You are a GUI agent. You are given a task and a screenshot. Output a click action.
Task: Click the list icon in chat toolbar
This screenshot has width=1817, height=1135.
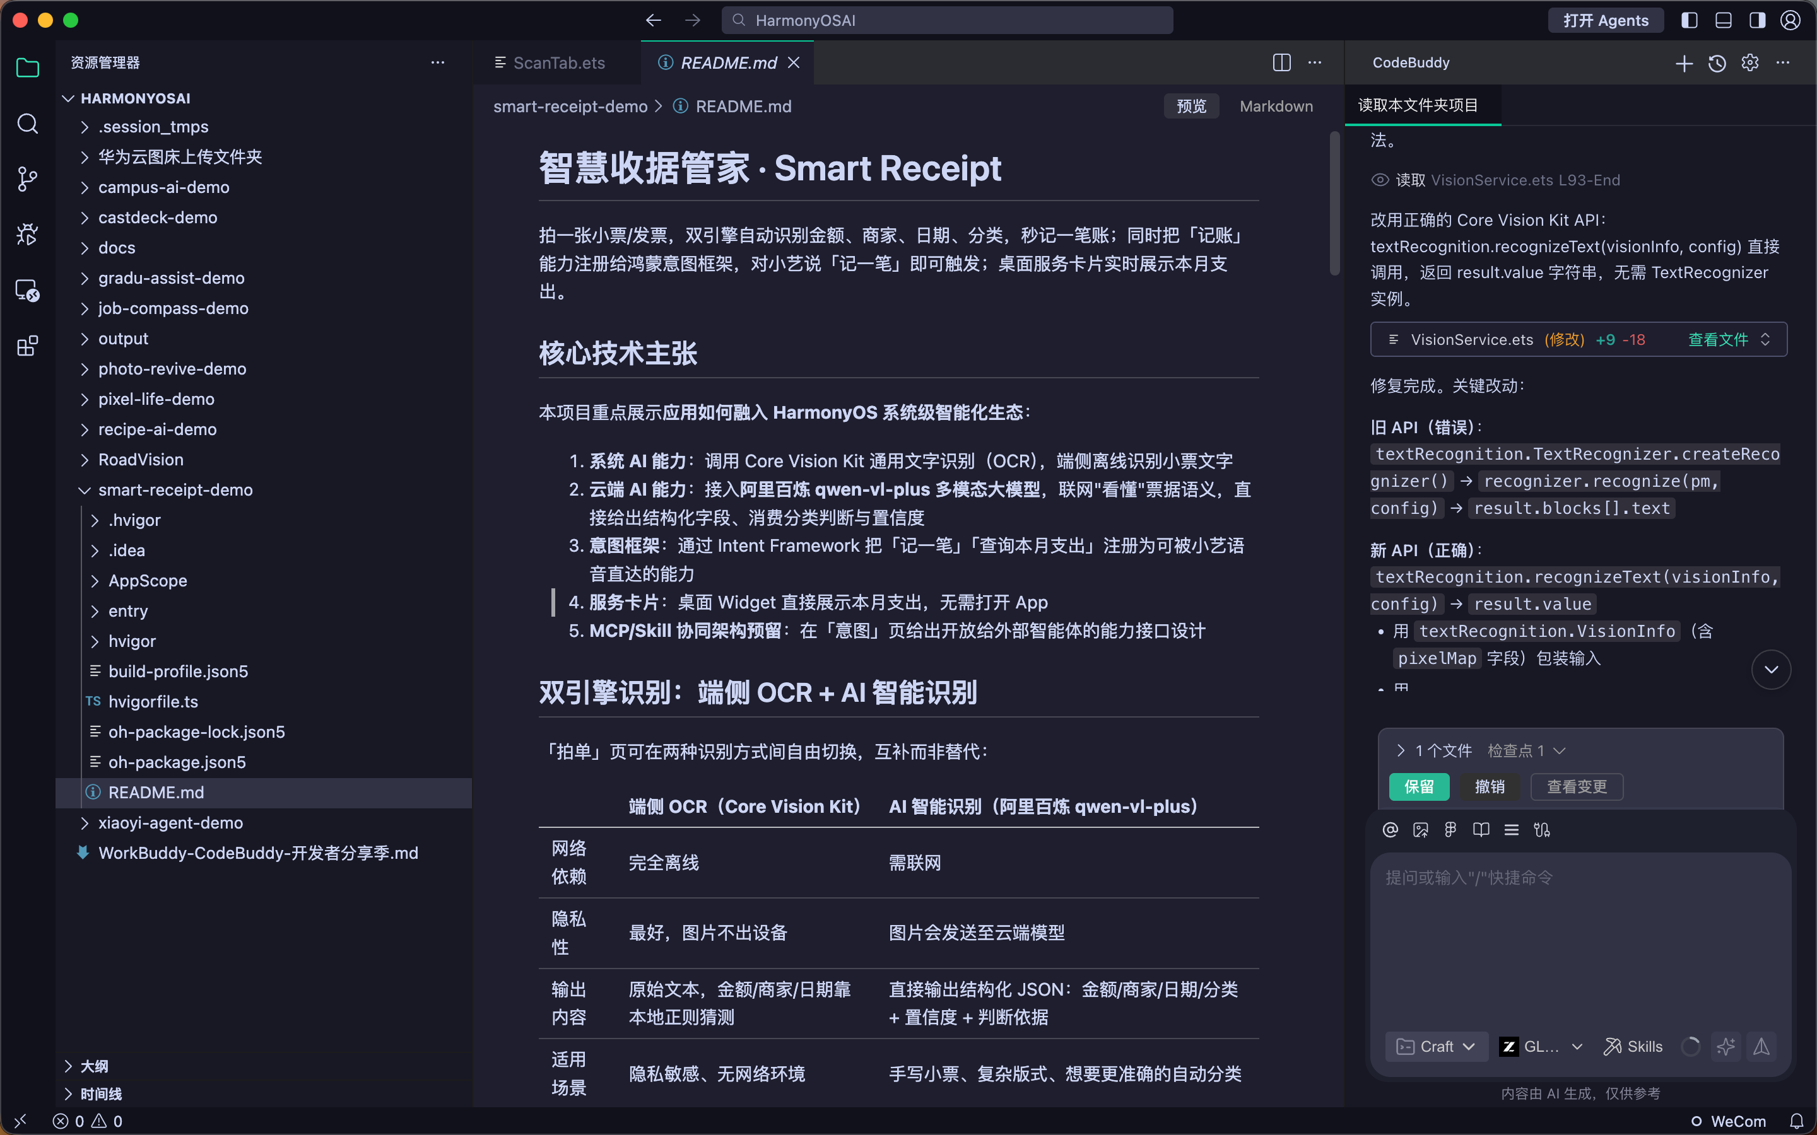click(x=1512, y=829)
